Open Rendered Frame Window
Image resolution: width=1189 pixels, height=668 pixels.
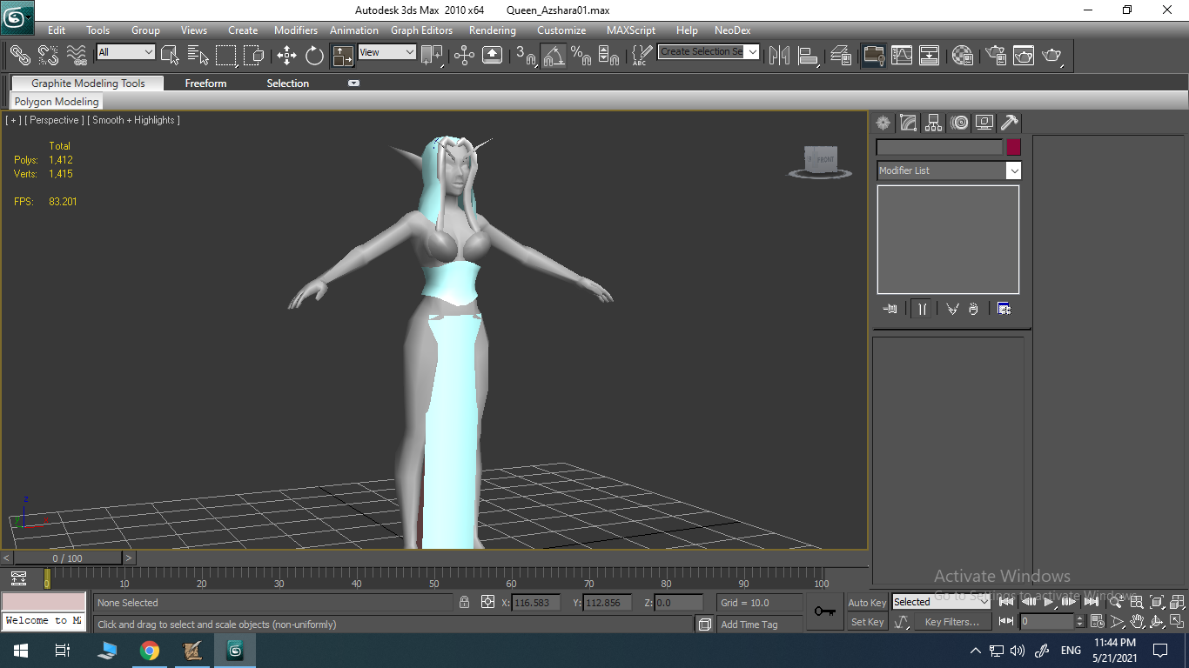pos(1023,55)
